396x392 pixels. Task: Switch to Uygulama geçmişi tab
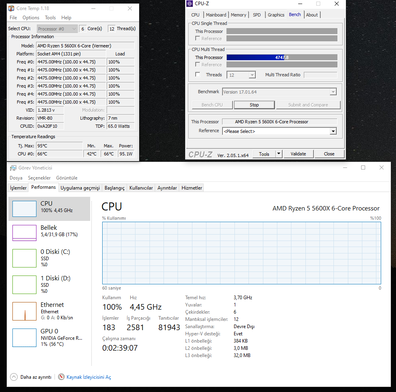tap(80, 188)
